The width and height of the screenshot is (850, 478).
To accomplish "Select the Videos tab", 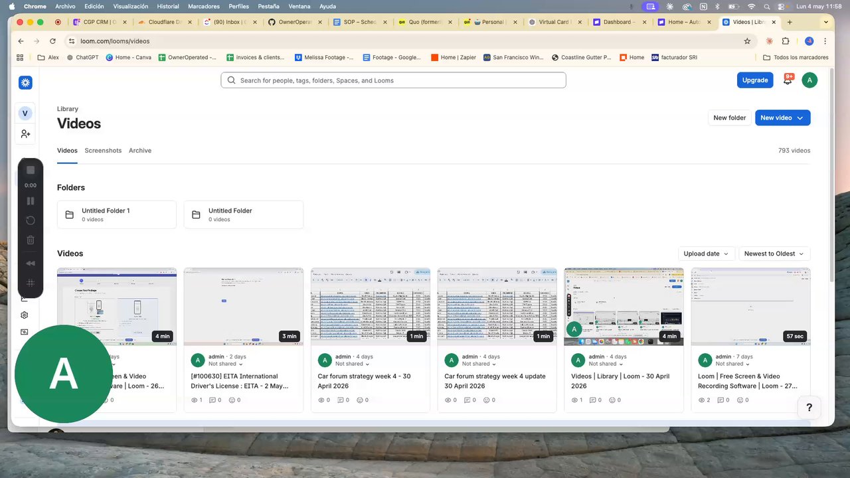I will click(x=67, y=151).
